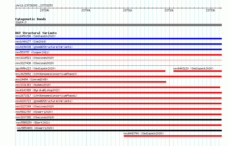This screenshot has width=229, height=146.
Task: Click the nsv6450296 (Sedlazeck2020) variant label
Action: coord(36,36)
